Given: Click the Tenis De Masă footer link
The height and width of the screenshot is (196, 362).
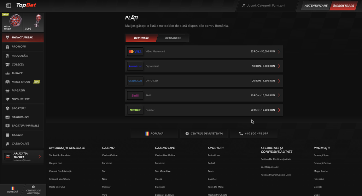Looking at the screenshot, I should tap(216, 187).
